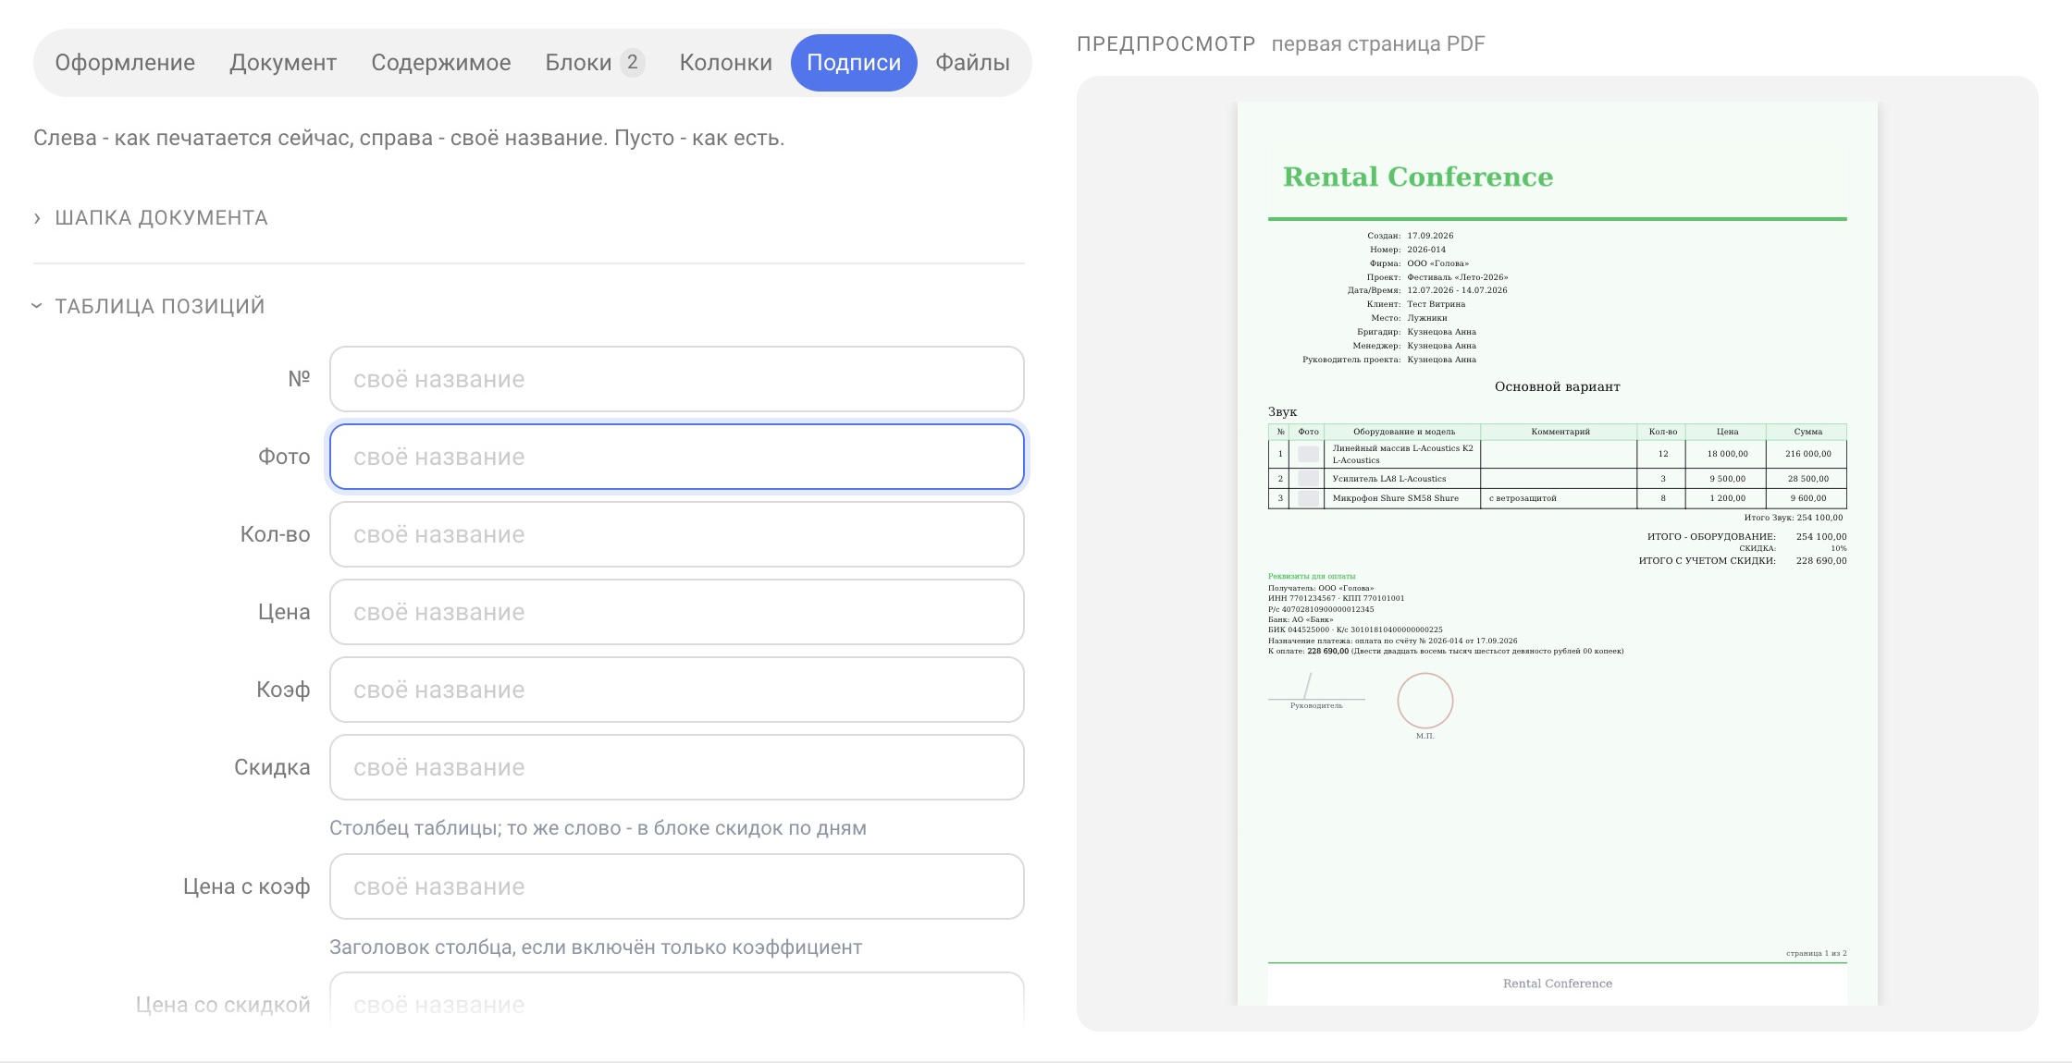Open the Документ tab

tap(283, 63)
